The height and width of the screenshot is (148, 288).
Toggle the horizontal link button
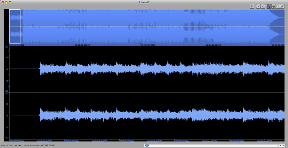258,6
